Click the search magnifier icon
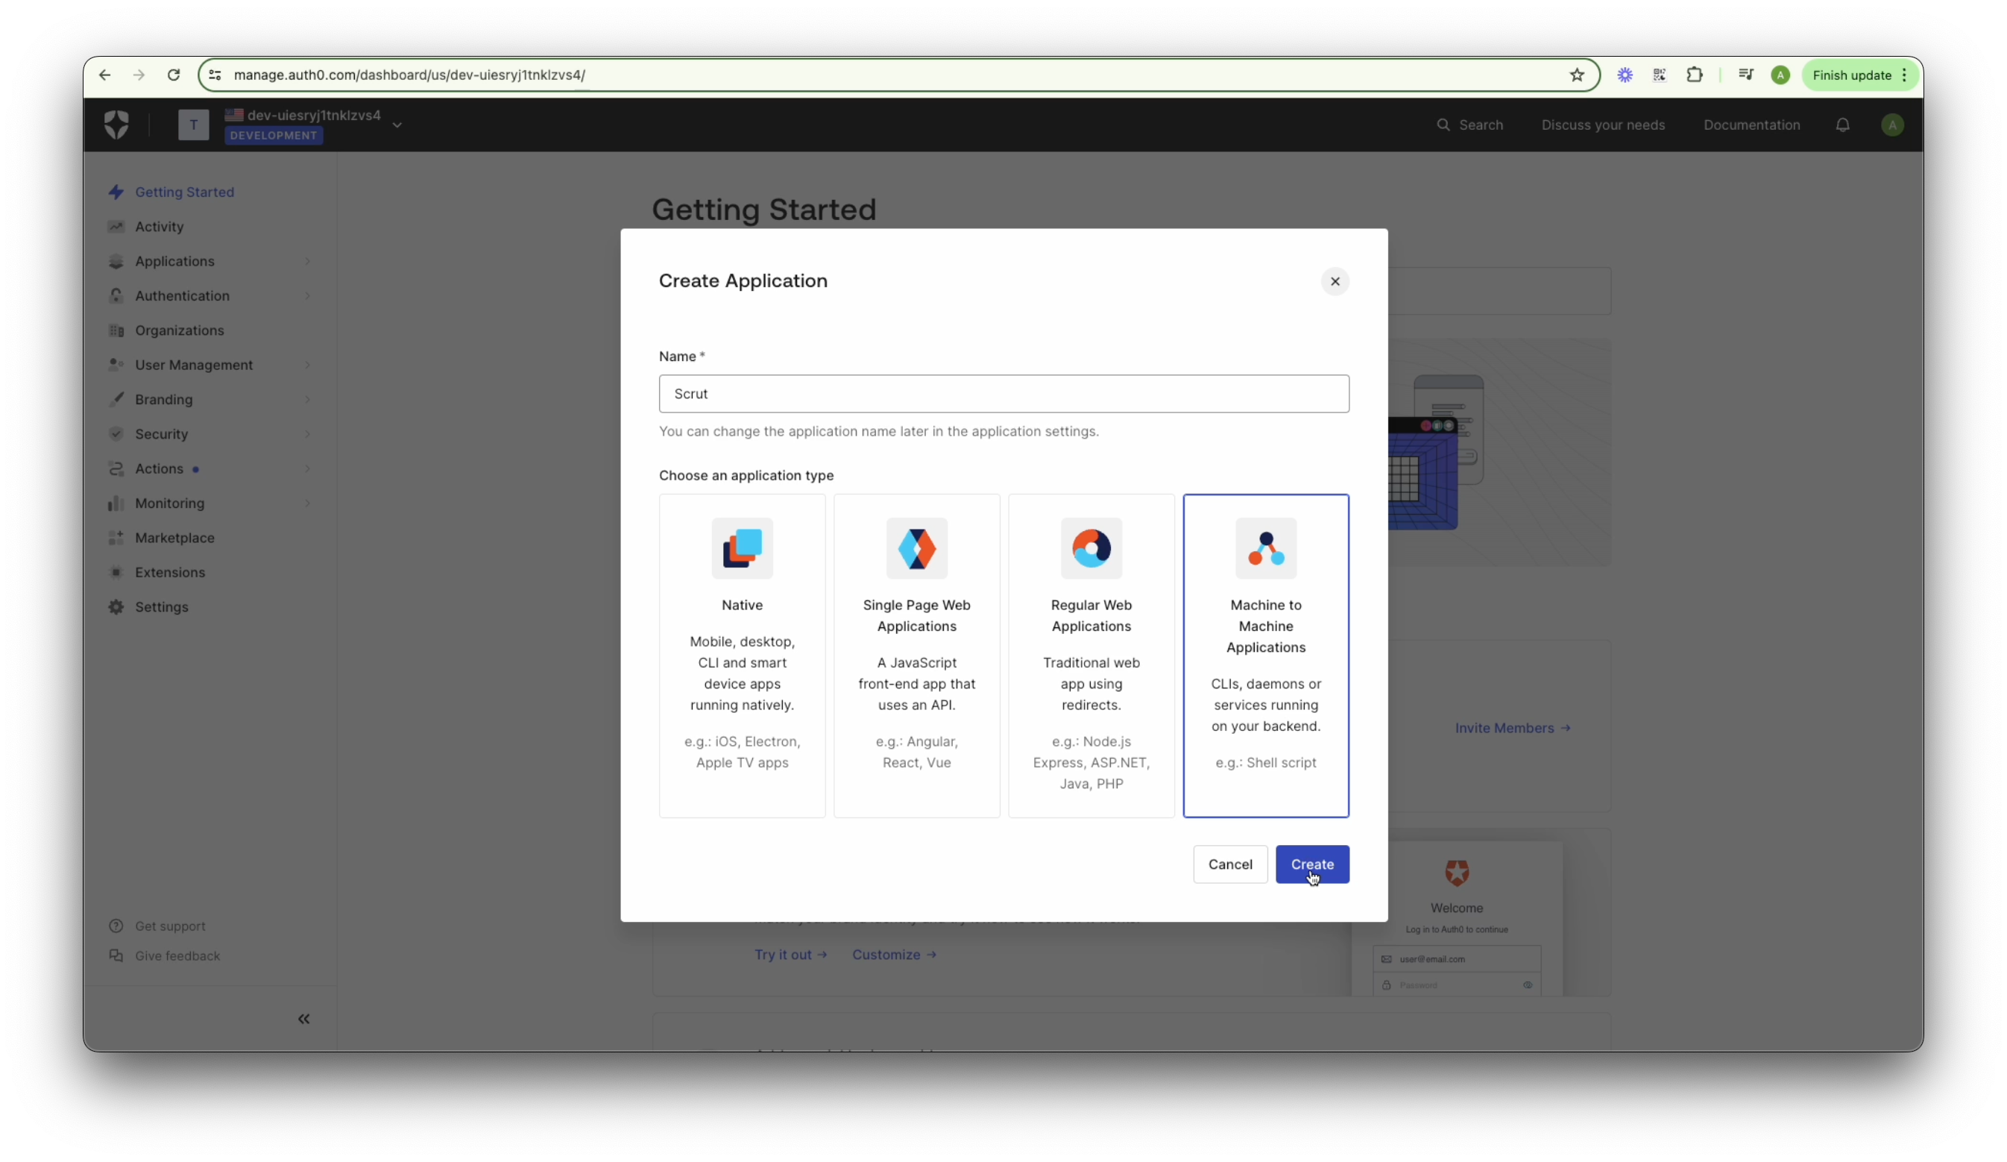Screen dimensions: 2007x1162 click(1443, 125)
